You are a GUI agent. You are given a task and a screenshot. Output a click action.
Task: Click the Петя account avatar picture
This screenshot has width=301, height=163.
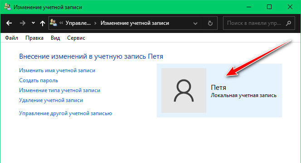[x=184, y=90]
